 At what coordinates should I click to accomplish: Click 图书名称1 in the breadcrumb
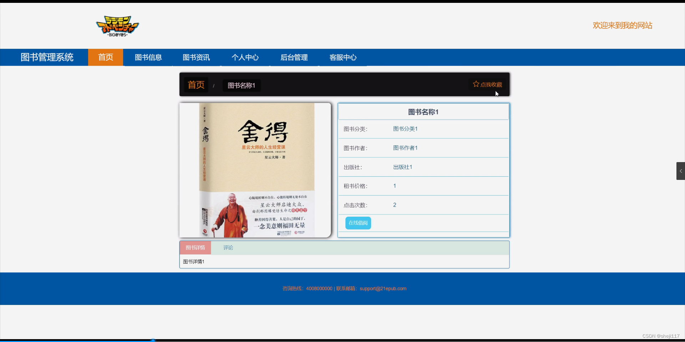click(241, 85)
